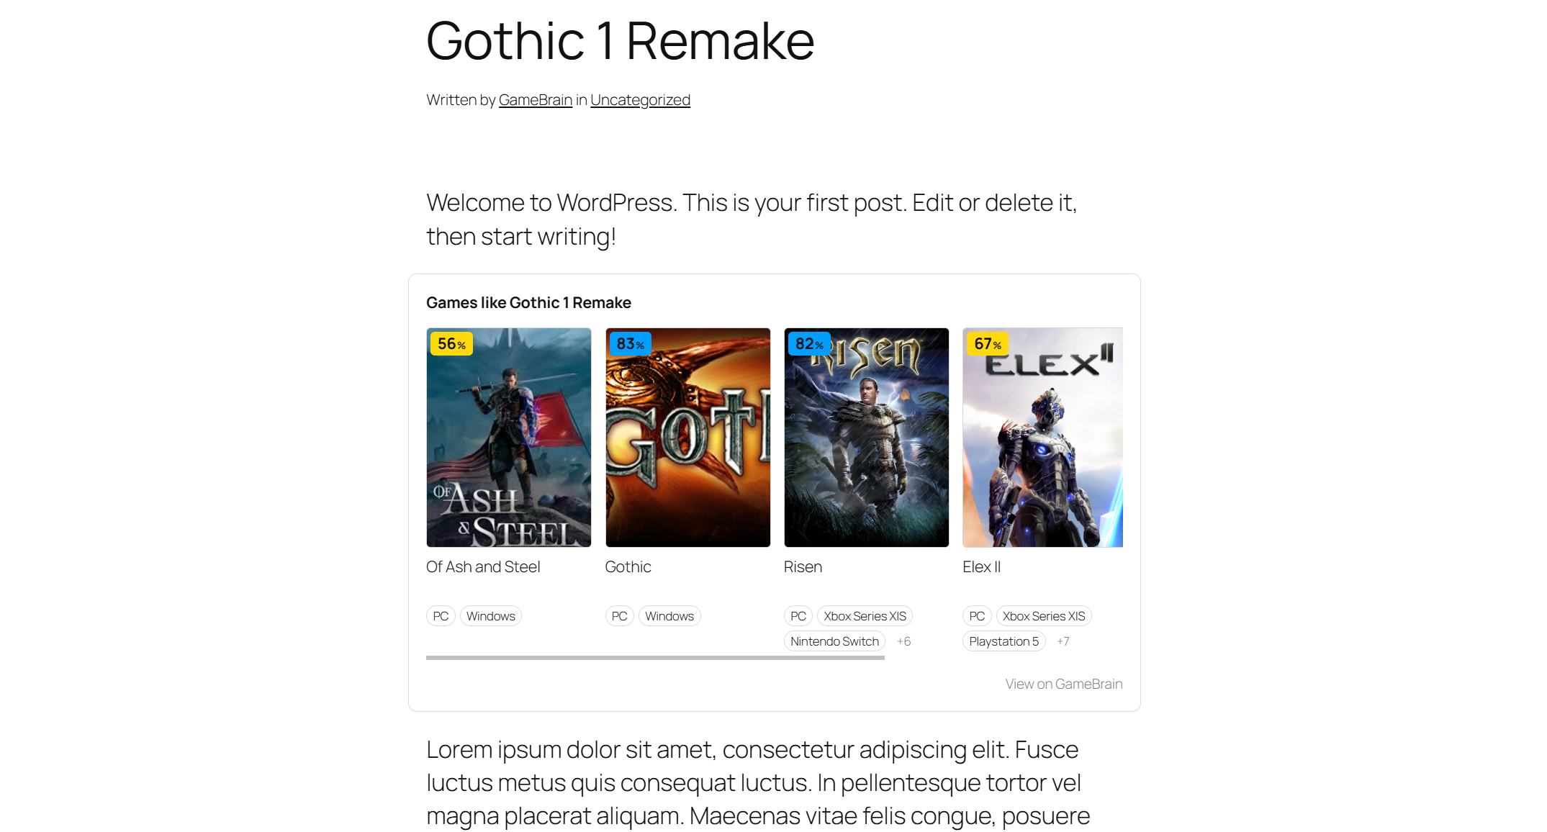Select PC tag under Elex II
Screen dimensions: 1547x832
(x=977, y=616)
